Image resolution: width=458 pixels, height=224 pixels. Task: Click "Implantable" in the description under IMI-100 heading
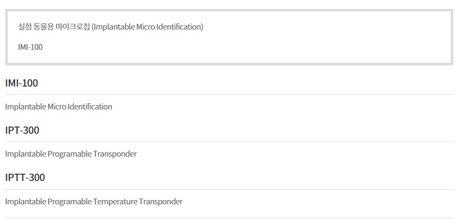pos(25,107)
